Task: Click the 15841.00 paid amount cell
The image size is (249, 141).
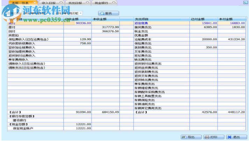Action: (x=204, y=23)
